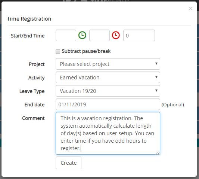The height and width of the screenshot is (179, 199).
Task: Open the Leave Type dropdown
Action: point(108,91)
